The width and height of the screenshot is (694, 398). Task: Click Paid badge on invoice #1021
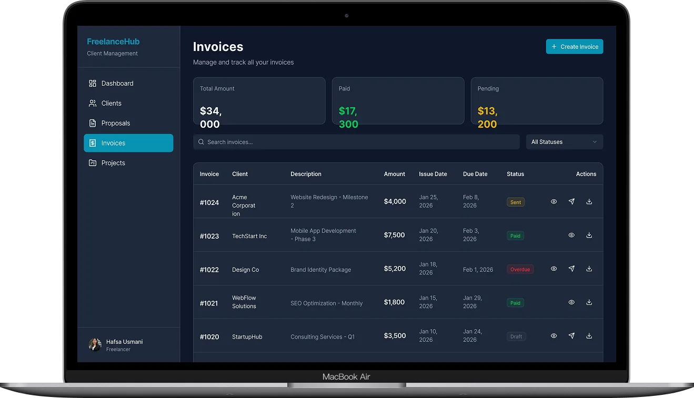pos(515,303)
